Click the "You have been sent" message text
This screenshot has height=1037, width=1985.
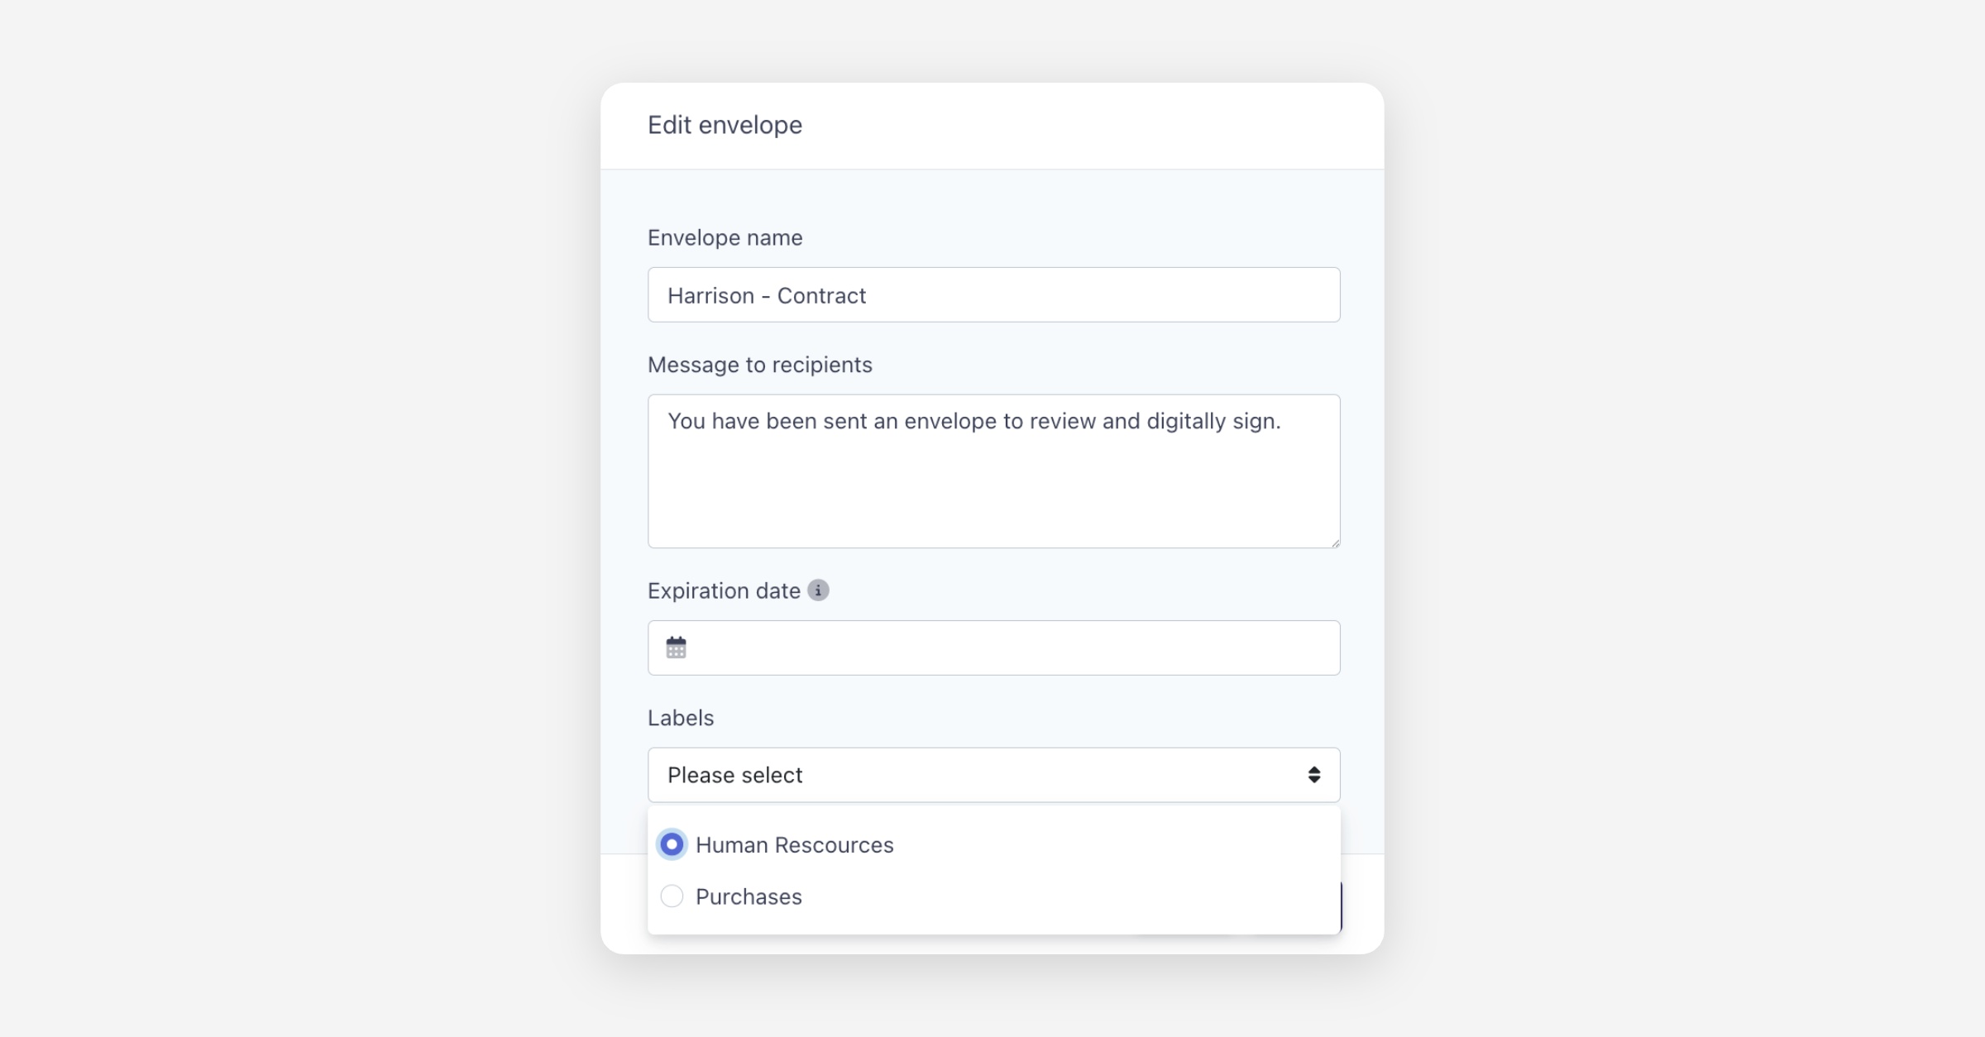(973, 422)
